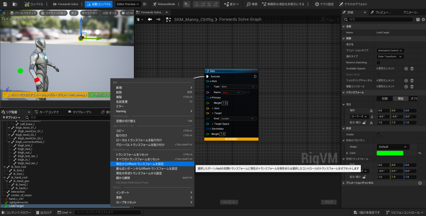Image resolution: width=426 pixels, height=216 pixels.
Task: Click the green Color swatch
Action: [390, 152]
